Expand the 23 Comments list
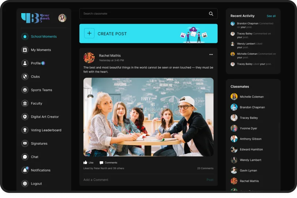297x198 pixels. click(205, 168)
